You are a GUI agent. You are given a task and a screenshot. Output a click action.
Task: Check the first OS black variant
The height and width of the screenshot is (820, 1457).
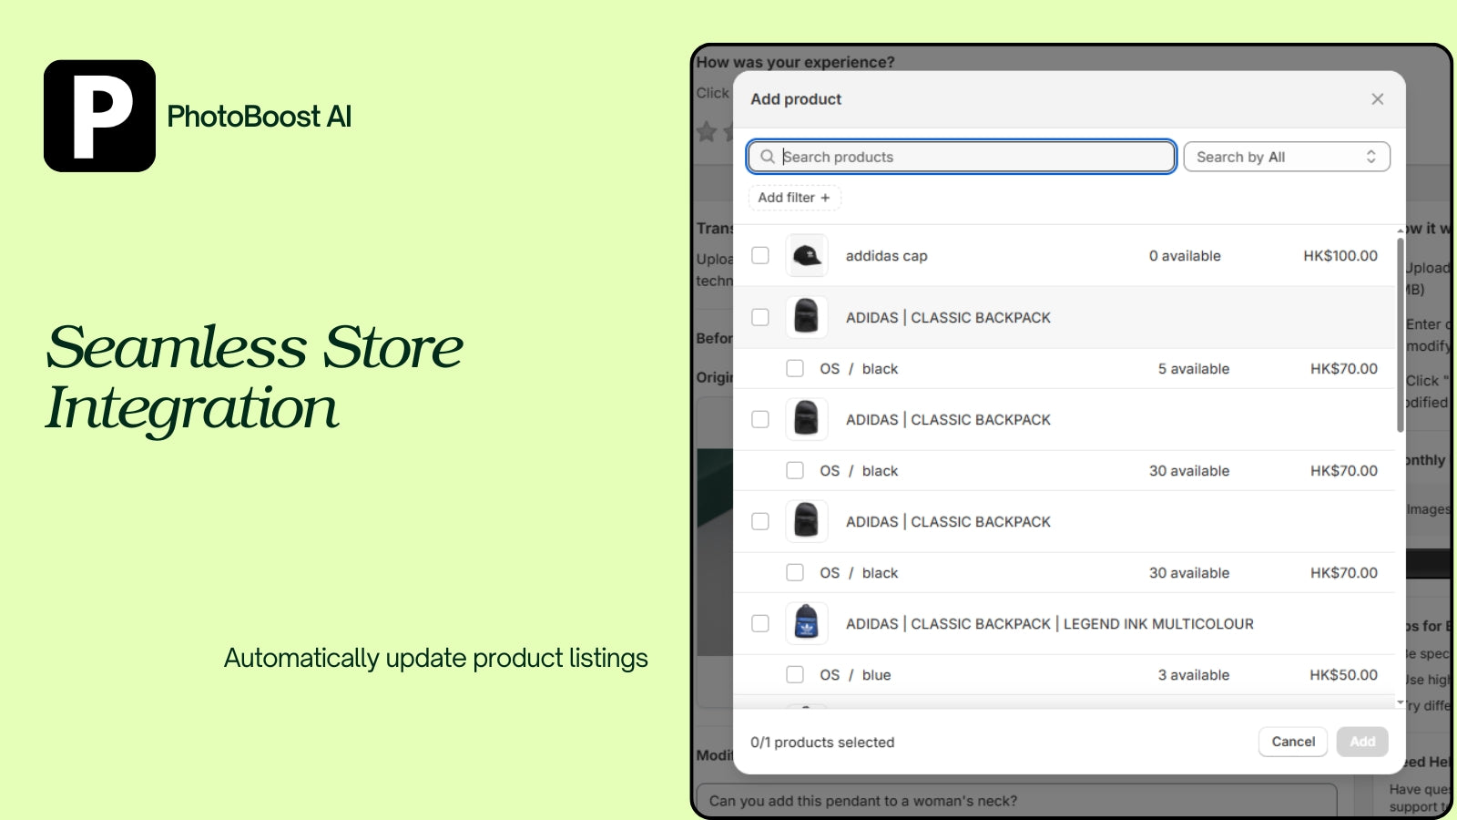[794, 368]
